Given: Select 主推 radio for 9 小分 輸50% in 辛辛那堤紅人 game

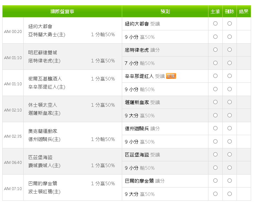Looking at the screenshot, I should click(215, 89).
